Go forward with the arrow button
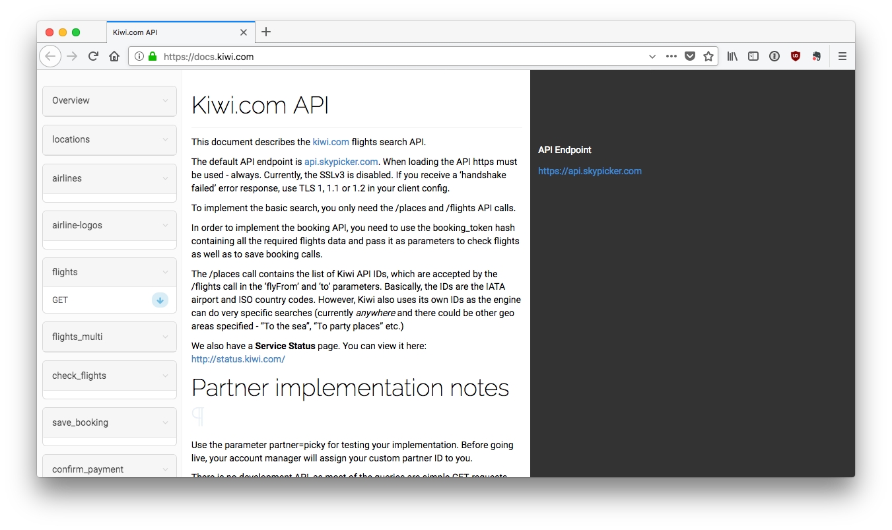 73,56
